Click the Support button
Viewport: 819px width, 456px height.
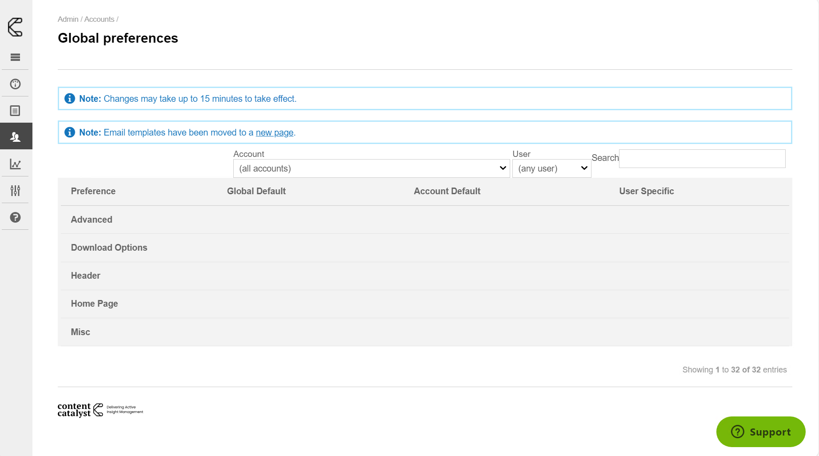760,432
